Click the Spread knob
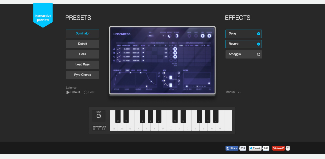The width and height of the screenshot is (325, 159). (x=176, y=36)
